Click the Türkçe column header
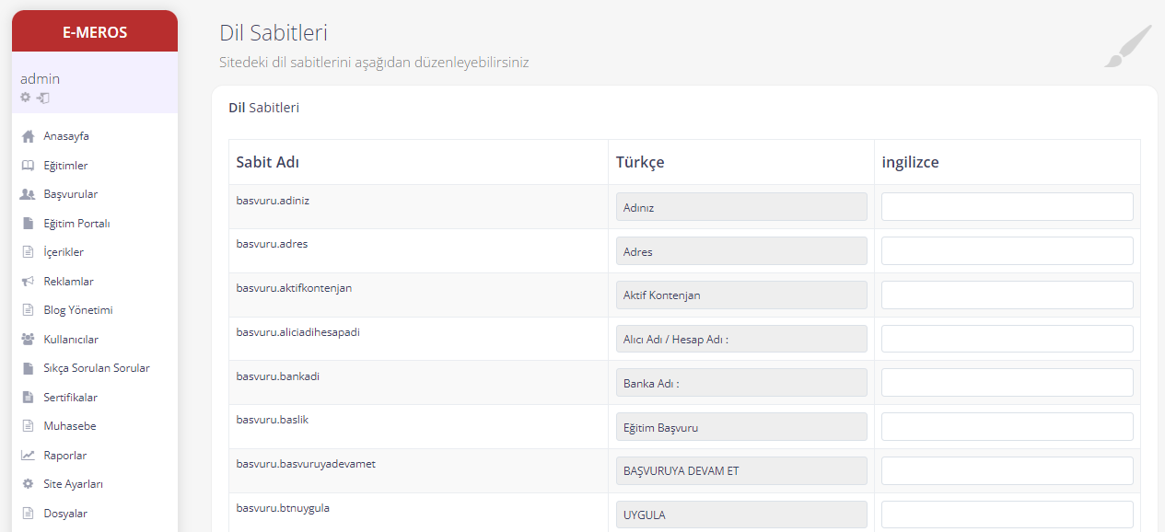1165x532 pixels. click(x=640, y=163)
